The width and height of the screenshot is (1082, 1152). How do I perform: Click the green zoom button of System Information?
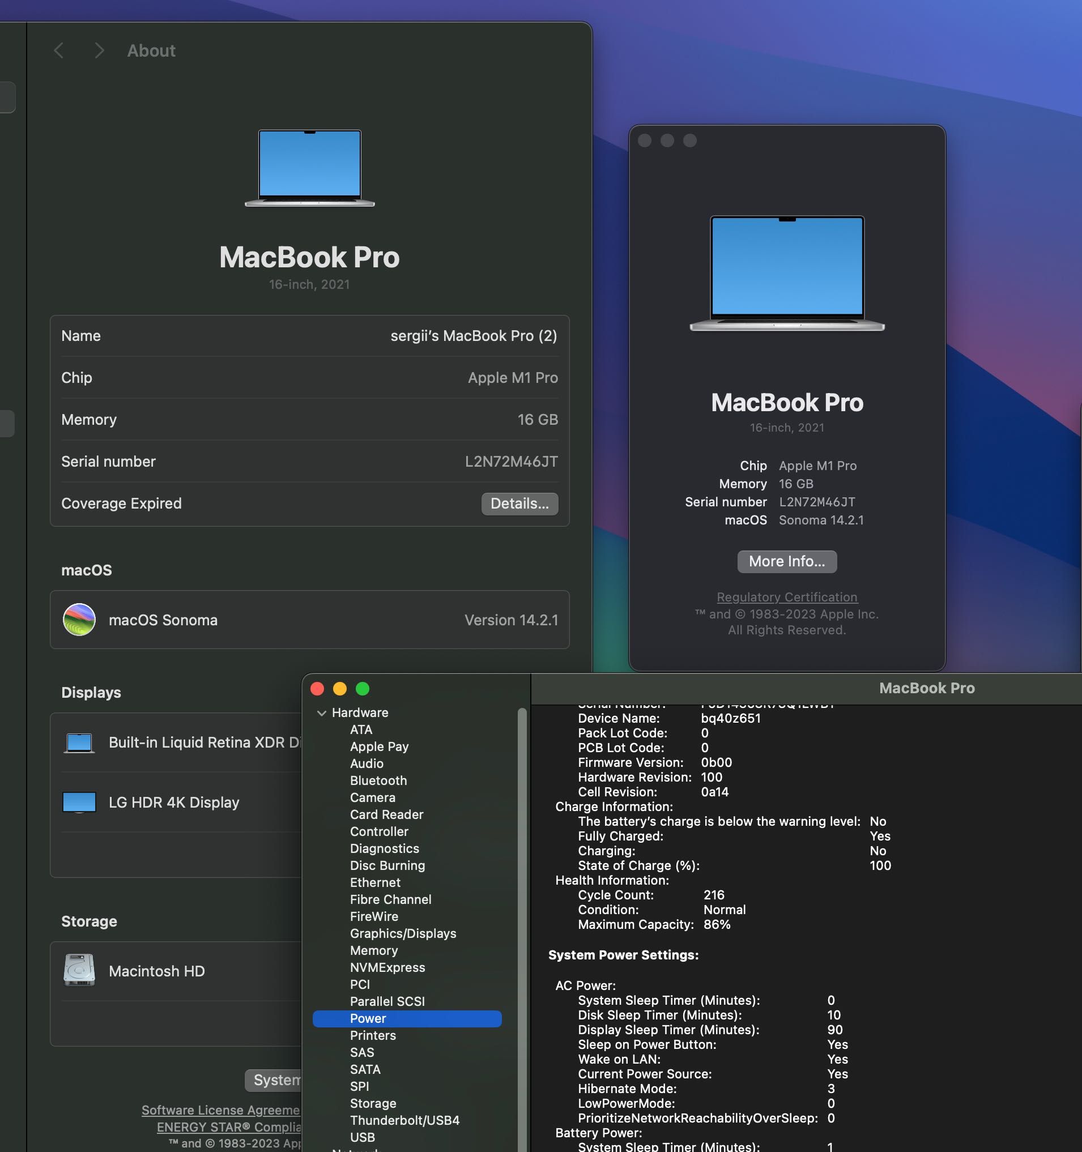(x=362, y=688)
